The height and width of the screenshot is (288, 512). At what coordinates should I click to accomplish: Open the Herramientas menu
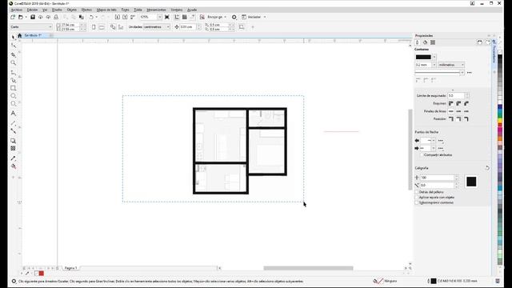pos(156,10)
